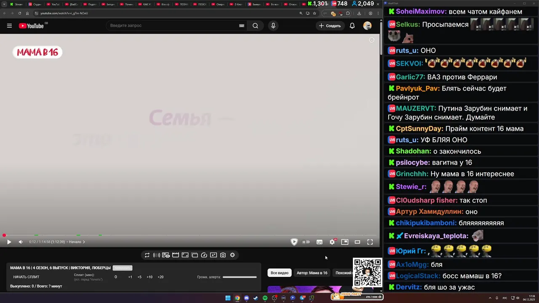
Task: Open YouTube notifications bell
Action: click(x=352, y=26)
